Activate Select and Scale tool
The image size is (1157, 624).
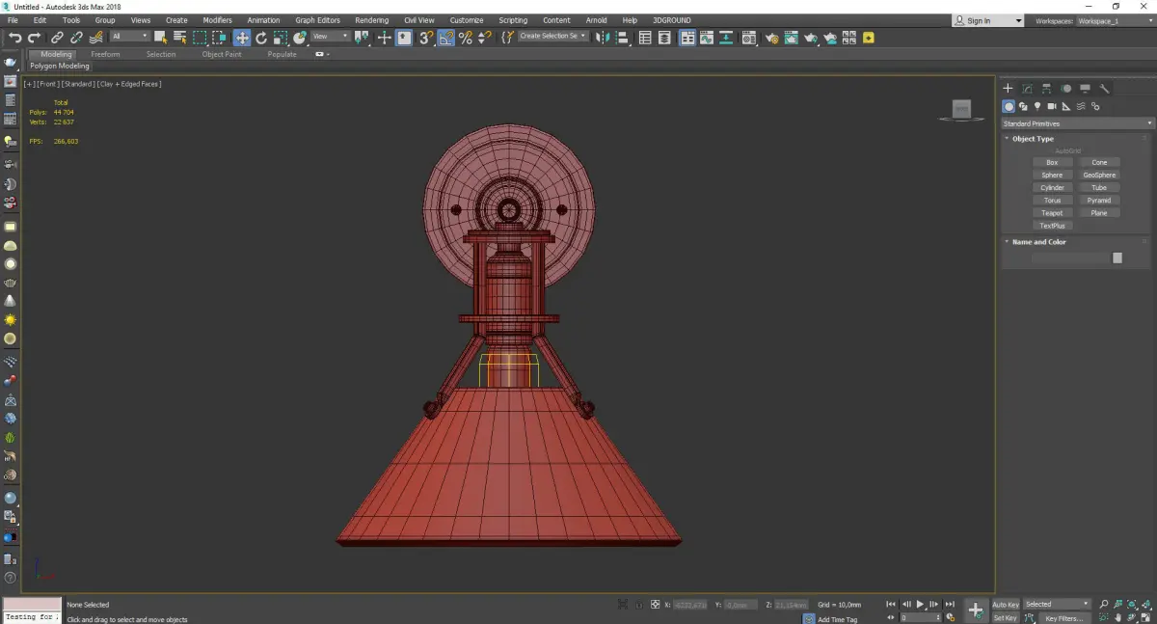coord(281,38)
